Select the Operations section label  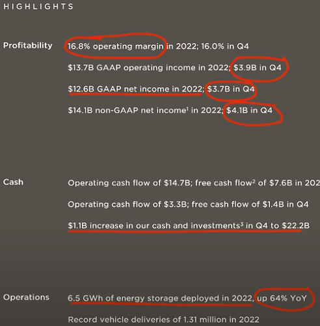(26, 297)
